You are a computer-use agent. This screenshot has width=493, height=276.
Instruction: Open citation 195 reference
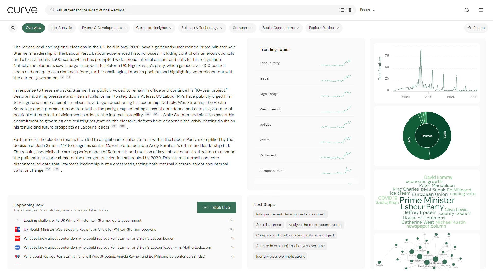pos(48,169)
